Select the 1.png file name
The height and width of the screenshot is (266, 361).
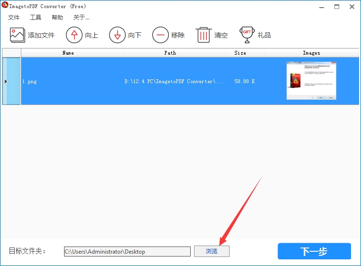click(x=29, y=82)
